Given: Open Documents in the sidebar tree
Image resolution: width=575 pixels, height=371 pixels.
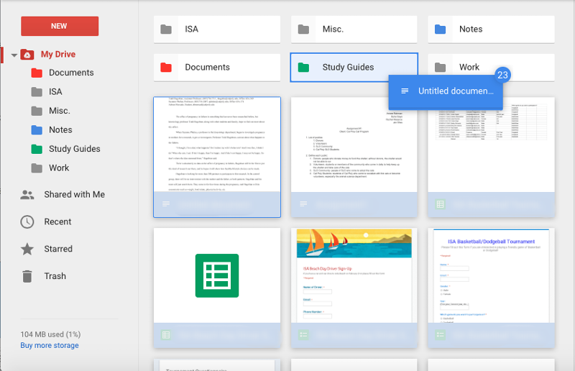Looking at the screenshot, I should point(71,73).
